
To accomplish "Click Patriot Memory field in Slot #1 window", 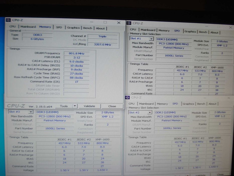I will pos(174,48).
